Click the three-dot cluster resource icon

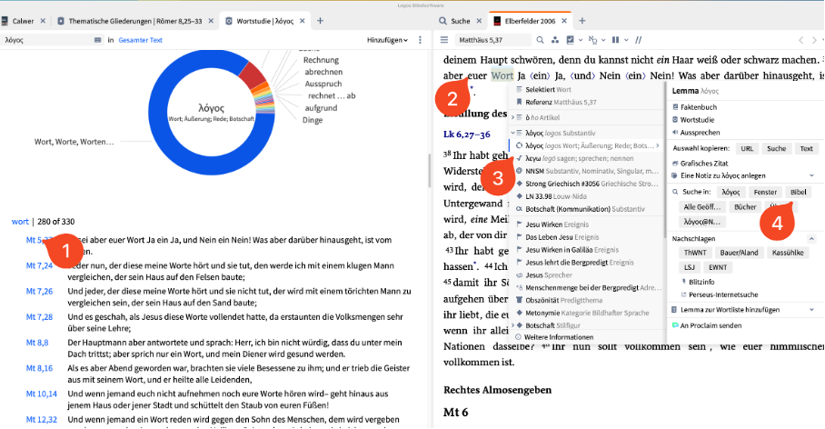click(x=554, y=40)
